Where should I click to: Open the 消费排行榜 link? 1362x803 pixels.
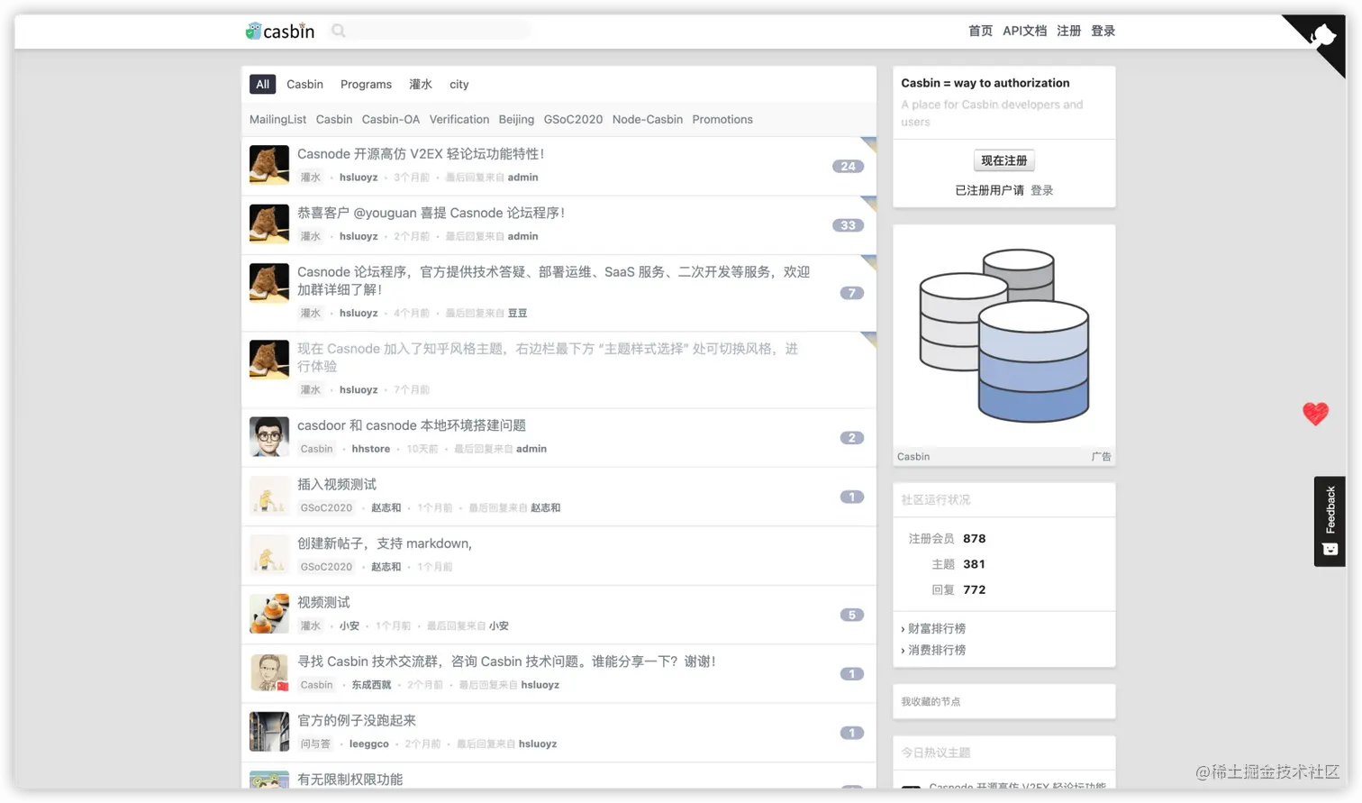pos(937,650)
